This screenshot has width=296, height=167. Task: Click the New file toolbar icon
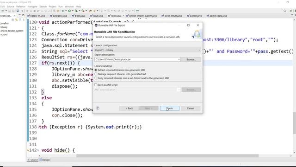click(3, 11)
